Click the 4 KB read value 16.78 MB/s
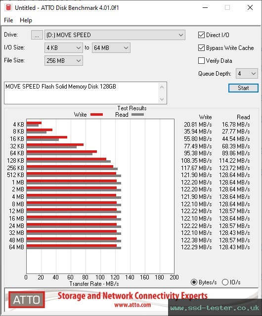Screen dimensions: 262x316 tap(236, 125)
